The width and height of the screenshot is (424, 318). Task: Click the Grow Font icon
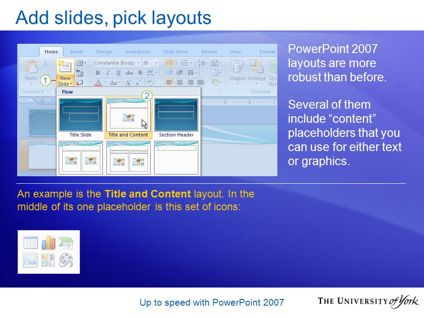click(128, 83)
